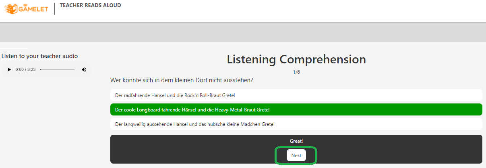The image size is (486, 168).
Task: Click the 1/6 question counter
Action: (x=296, y=72)
